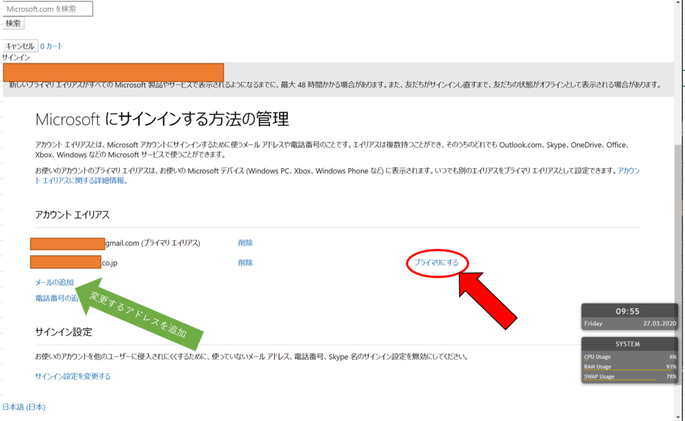The height and width of the screenshot is (421, 685).
Task: Click プライマリにする for the co.jp alias
Action: coord(437,263)
